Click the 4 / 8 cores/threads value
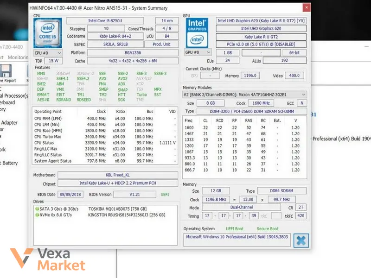This screenshot has height=278, width=371. click(x=167, y=29)
